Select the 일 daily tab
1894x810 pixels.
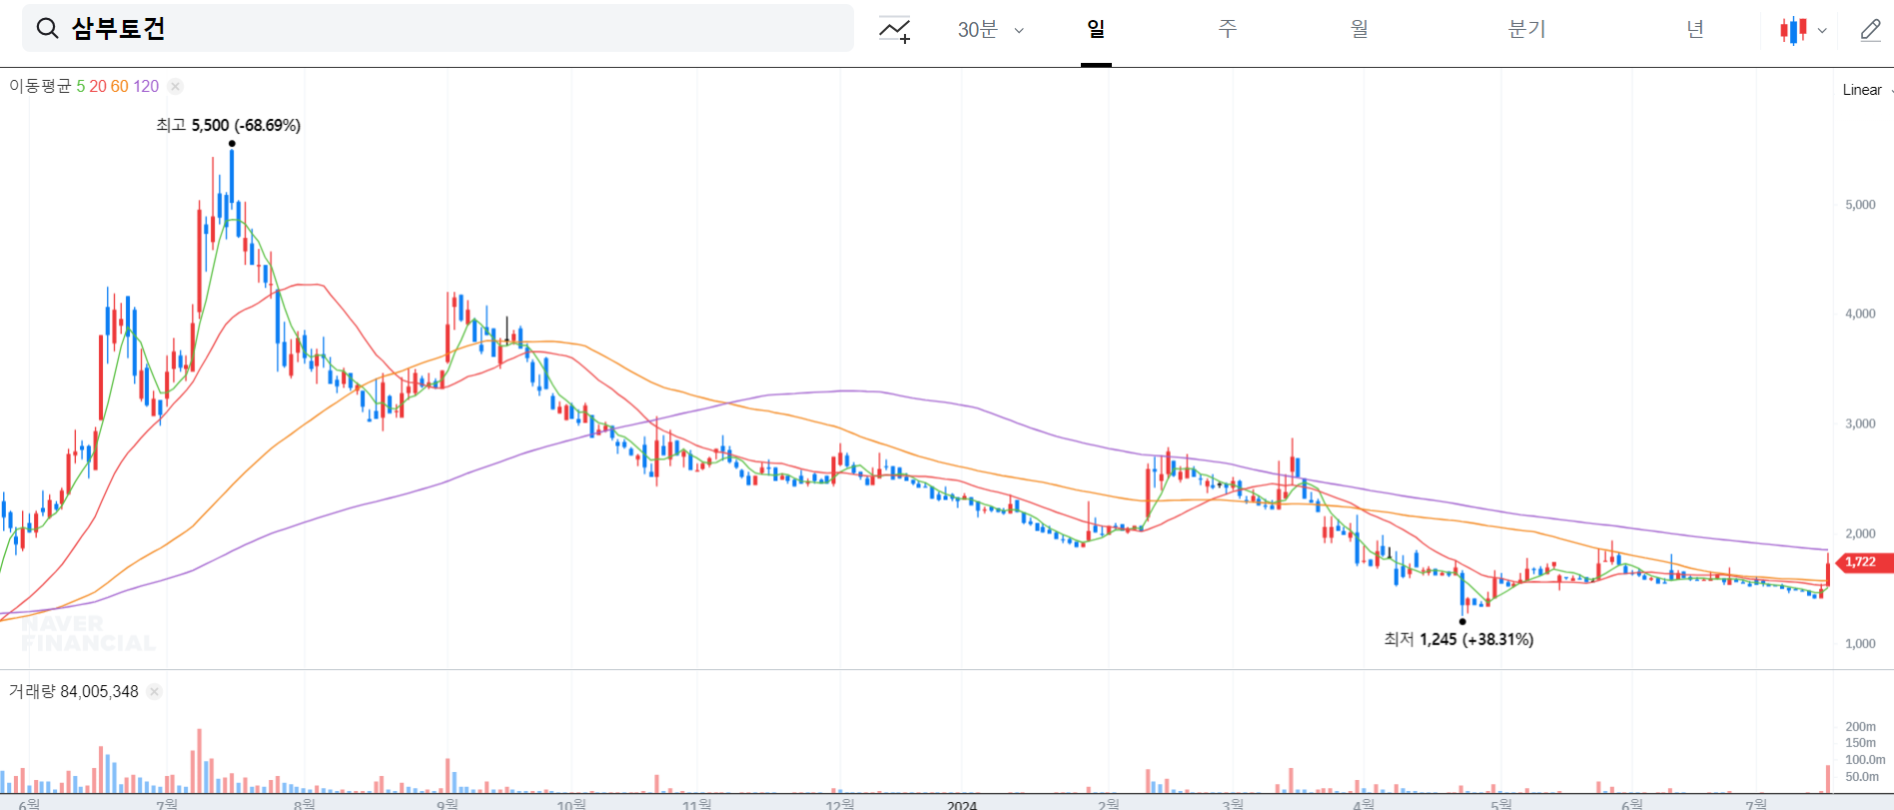tap(1096, 29)
